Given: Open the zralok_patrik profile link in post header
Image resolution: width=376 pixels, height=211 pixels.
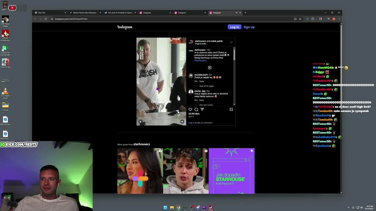Looking at the screenshot, I should click(216, 41).
